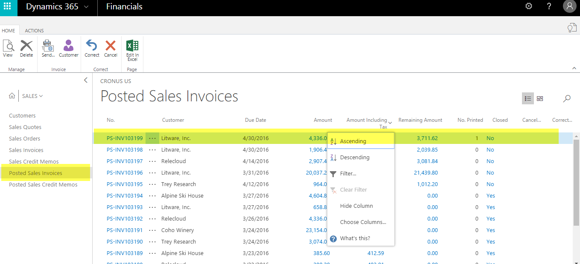Choose Ascending in the column menu
This screenshot has width=580, height=264.
click(361, 141)
